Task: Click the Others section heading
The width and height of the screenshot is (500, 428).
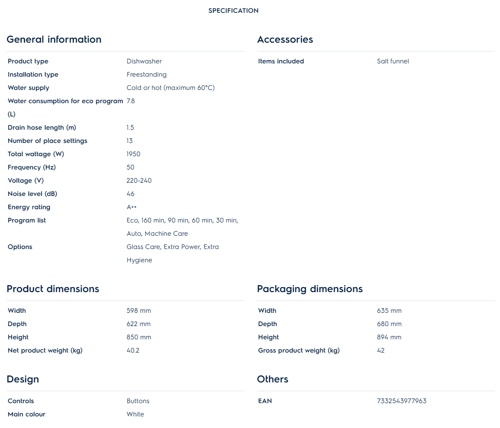Action: (272, 379)
